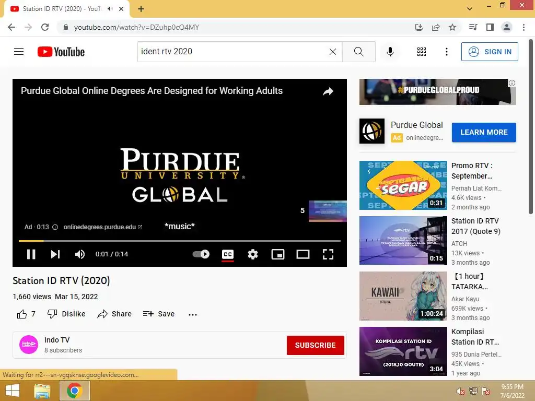
Task: Open File Explorer from taskbar
Action: pyautogui.click(x=42, y=391)
